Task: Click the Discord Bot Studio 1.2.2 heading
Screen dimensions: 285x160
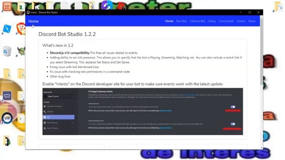Action: (67, 34)
